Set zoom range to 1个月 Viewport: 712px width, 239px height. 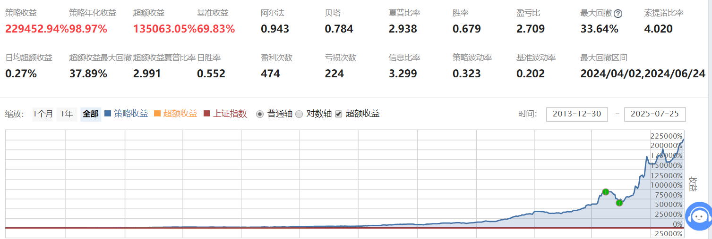click(x=43, y=114)
